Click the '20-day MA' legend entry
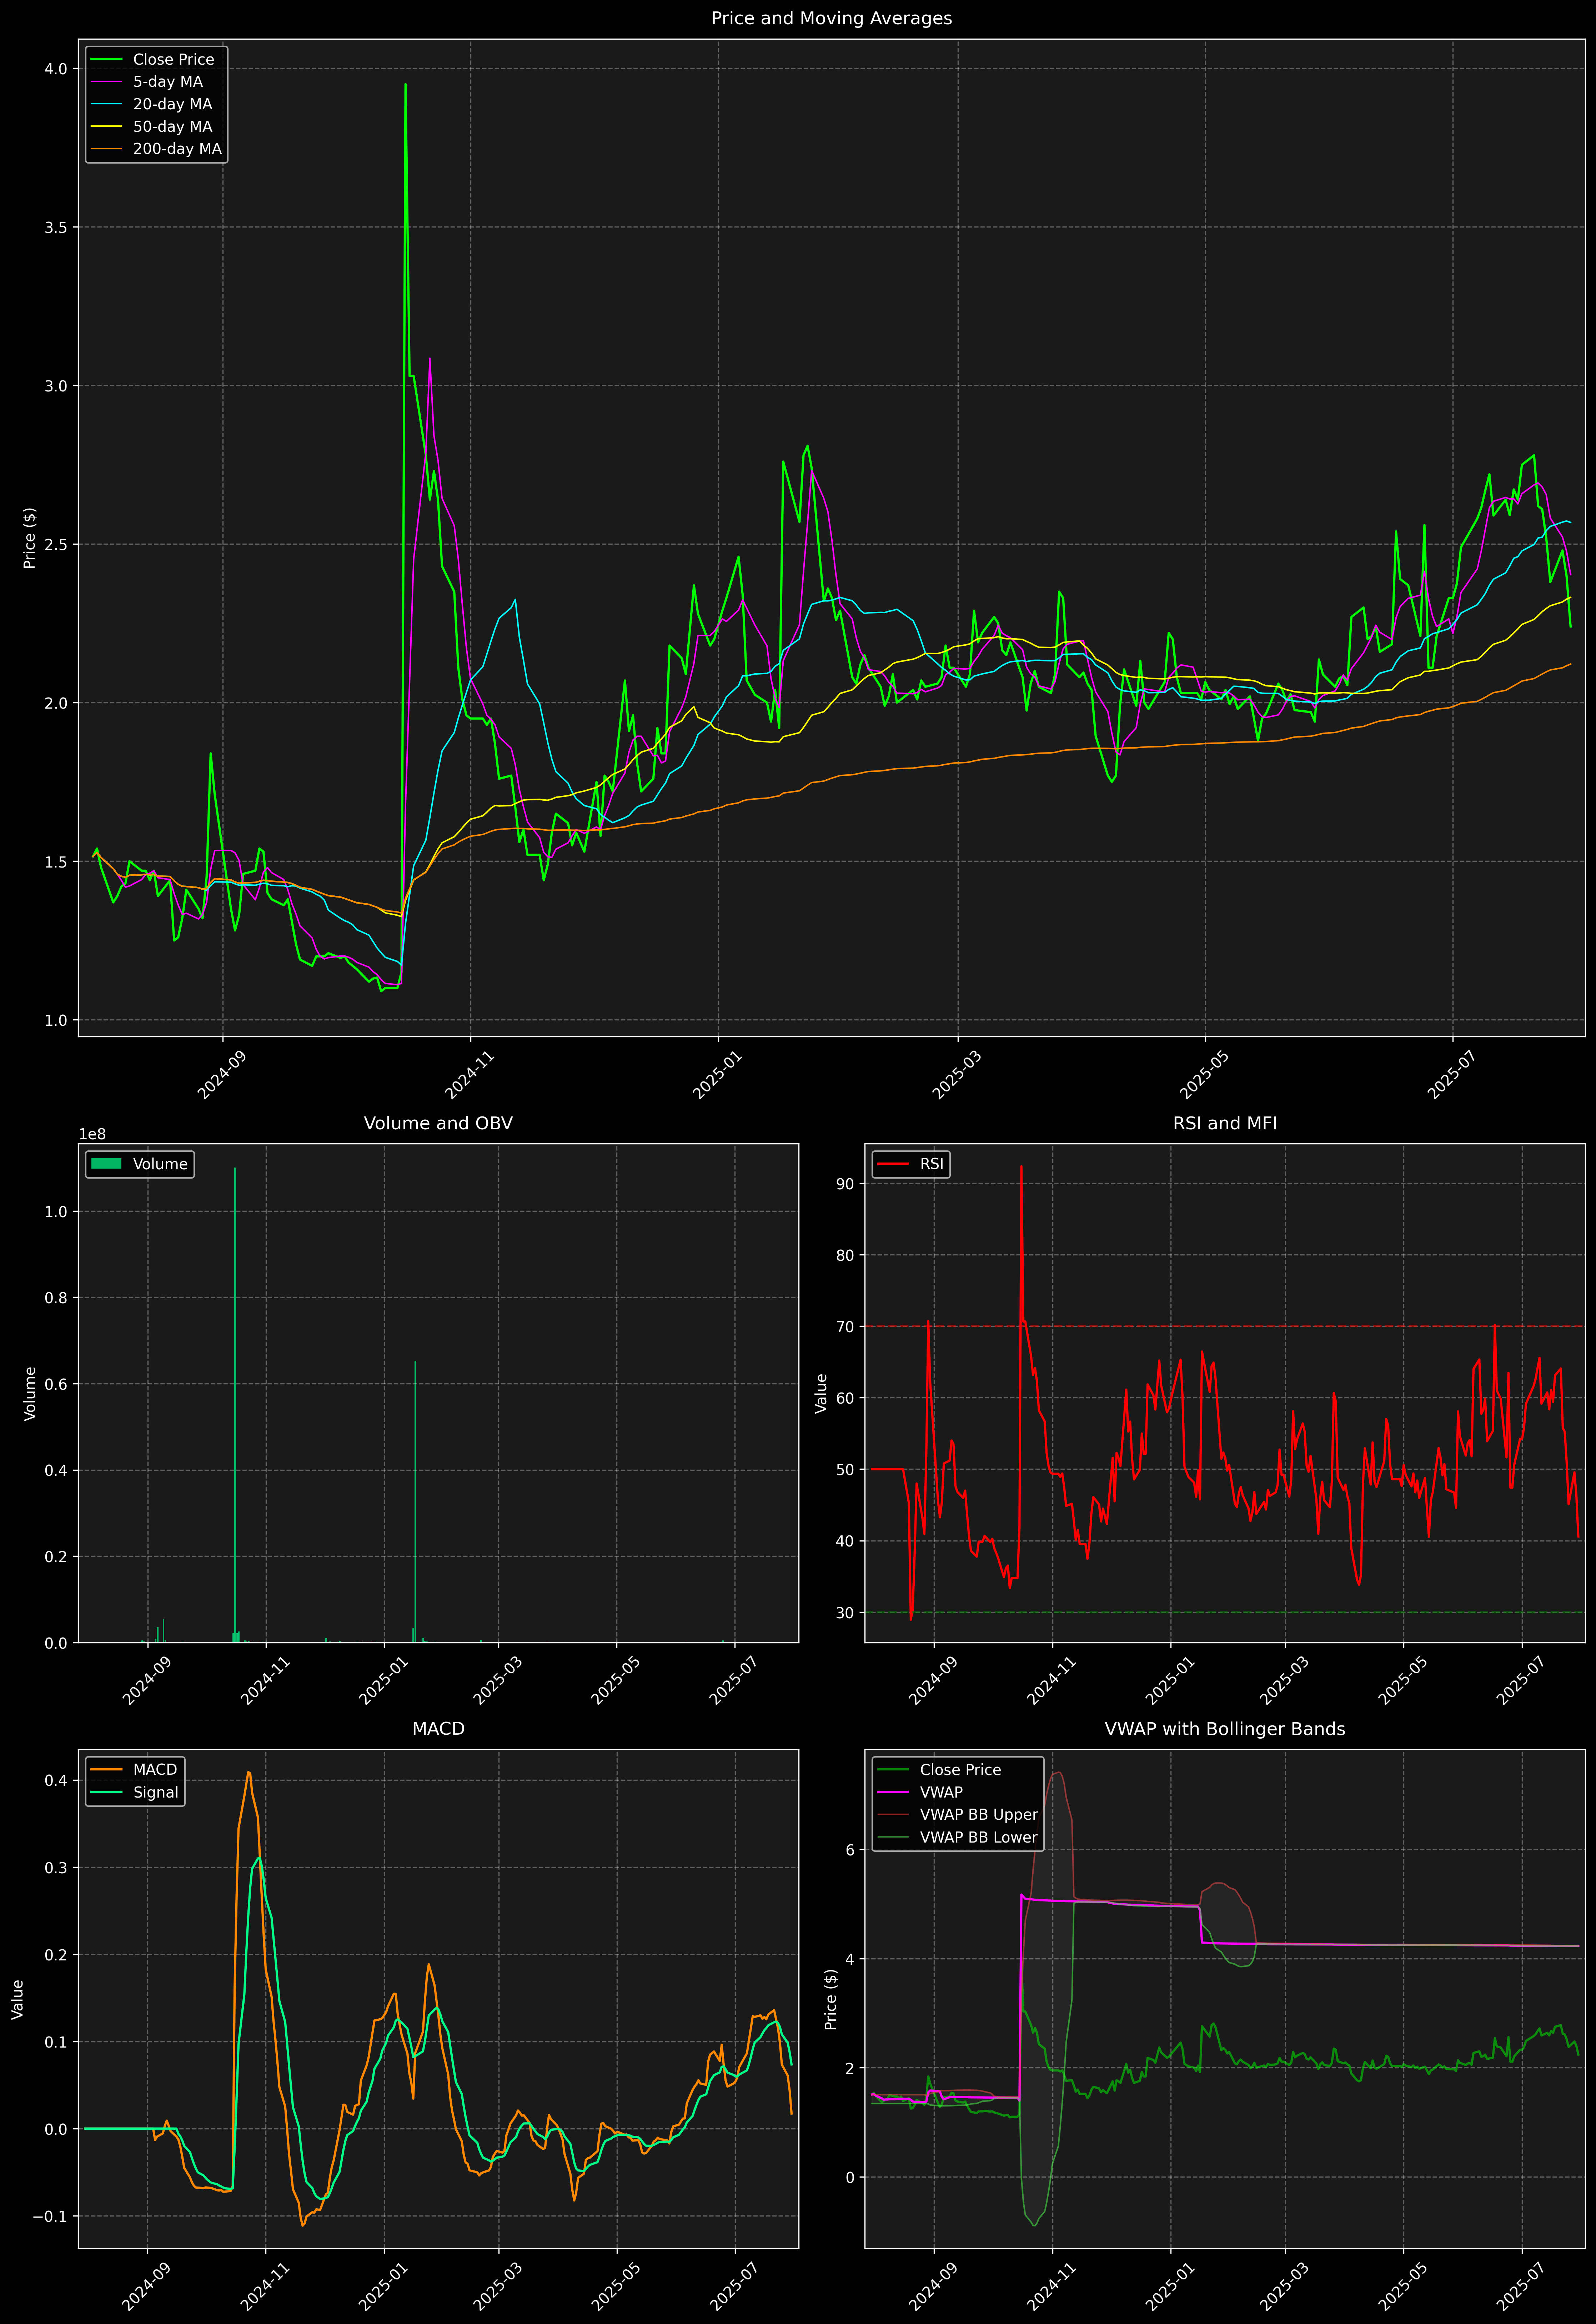This screenshot has height=2324, width=1596. point(172,104)
